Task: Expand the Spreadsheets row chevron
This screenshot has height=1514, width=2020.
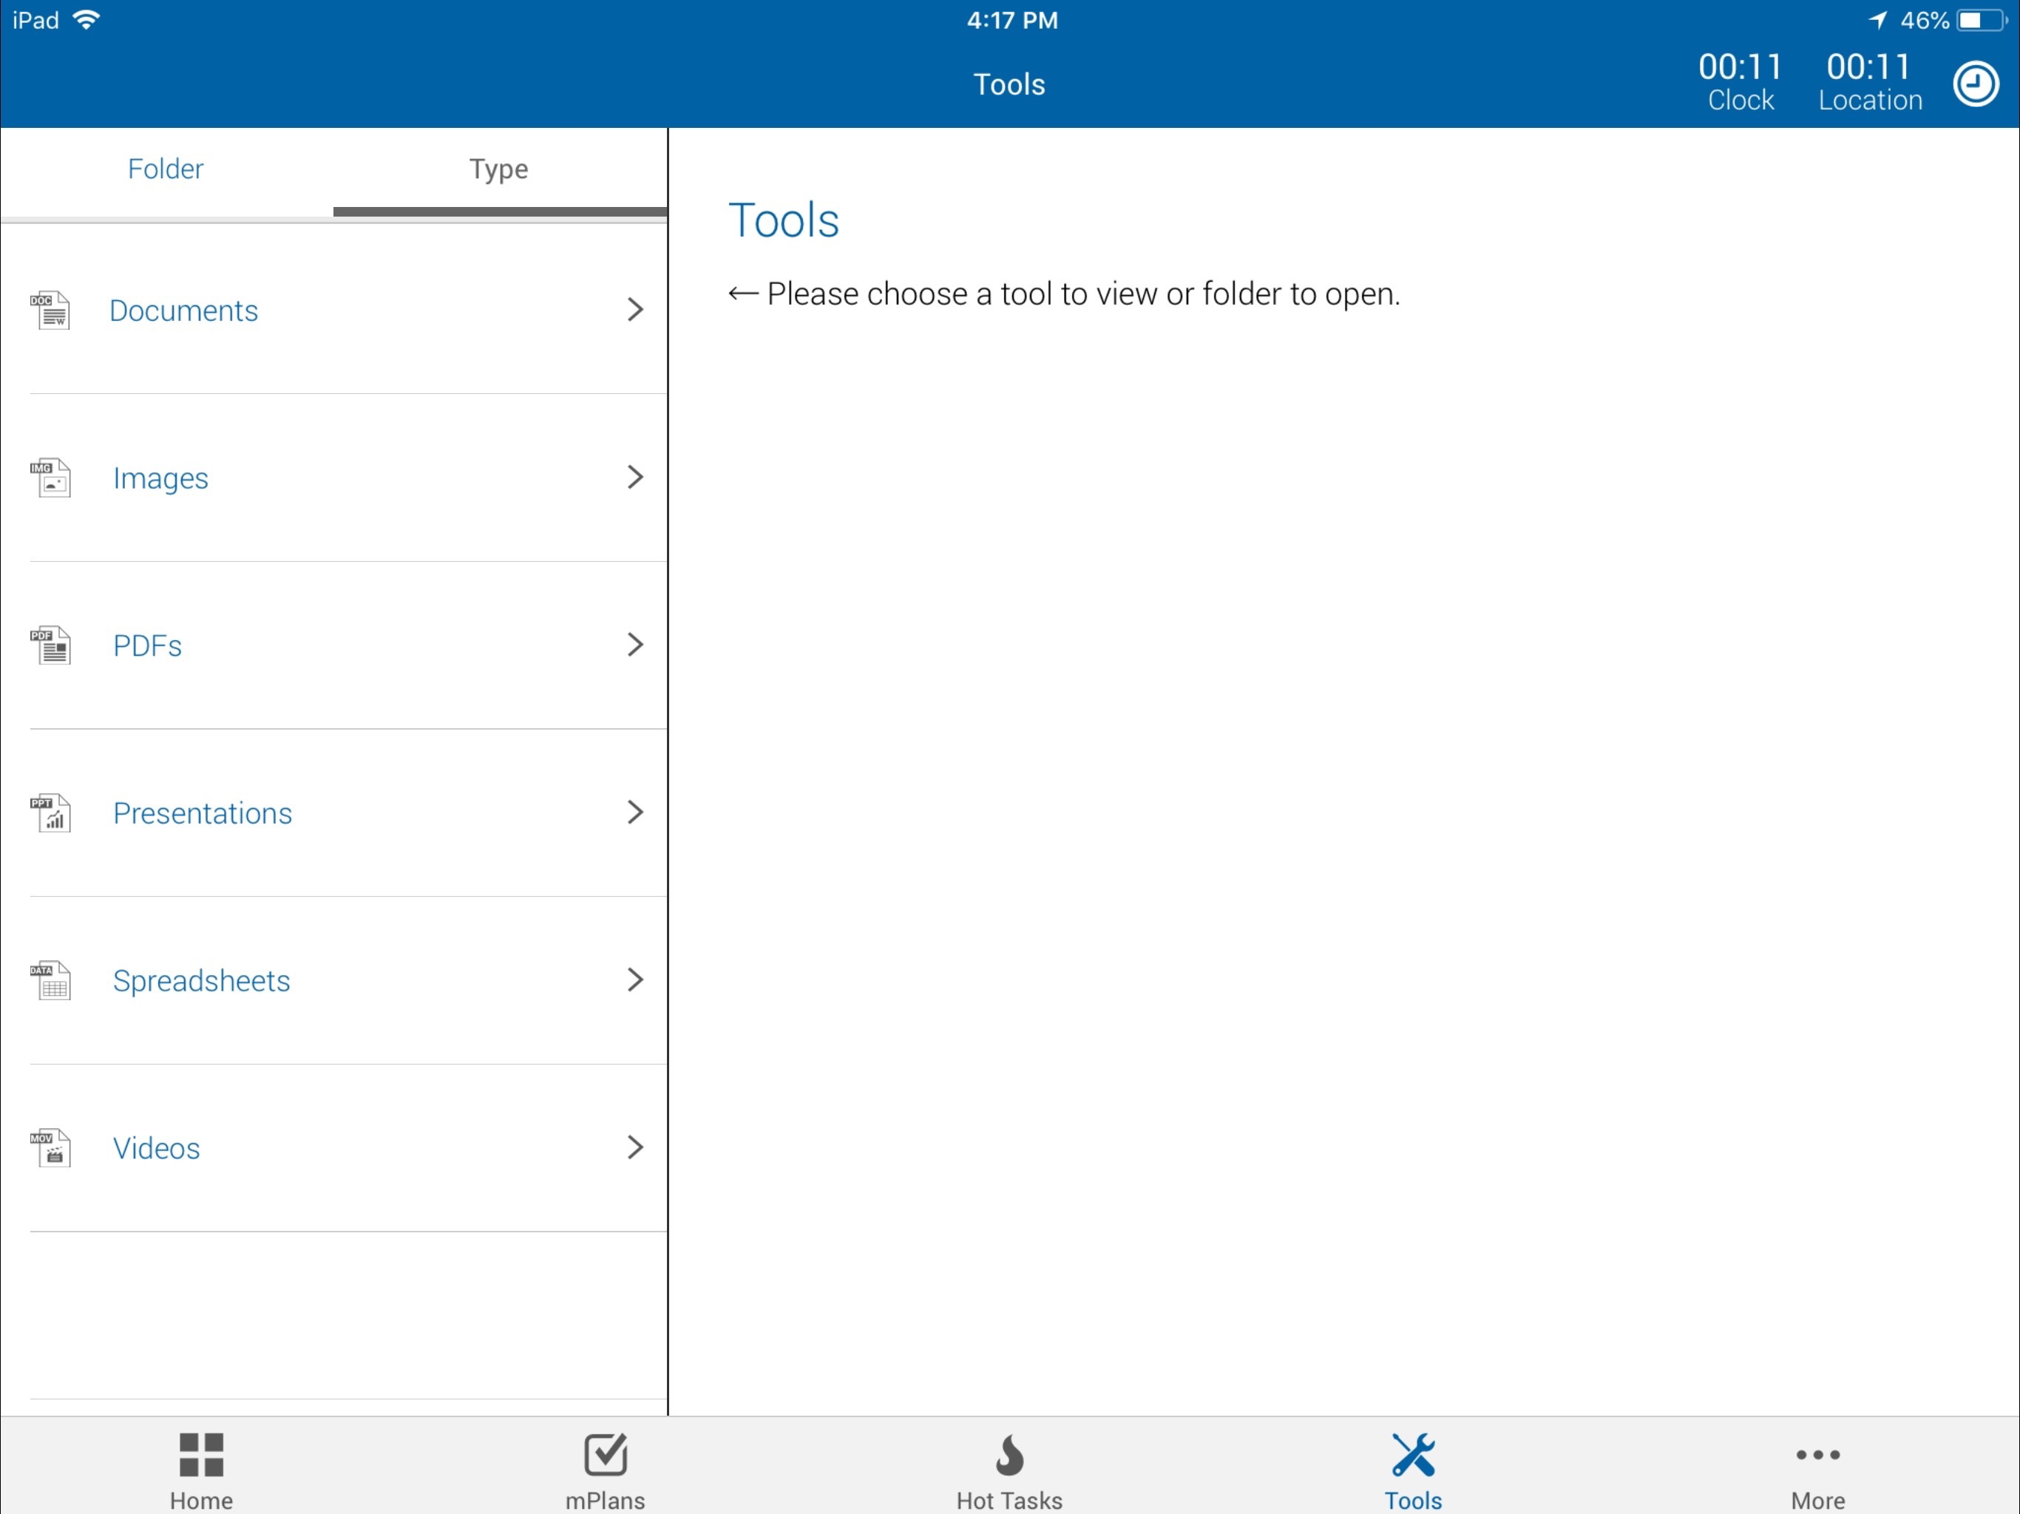Action: coord(636,980)
